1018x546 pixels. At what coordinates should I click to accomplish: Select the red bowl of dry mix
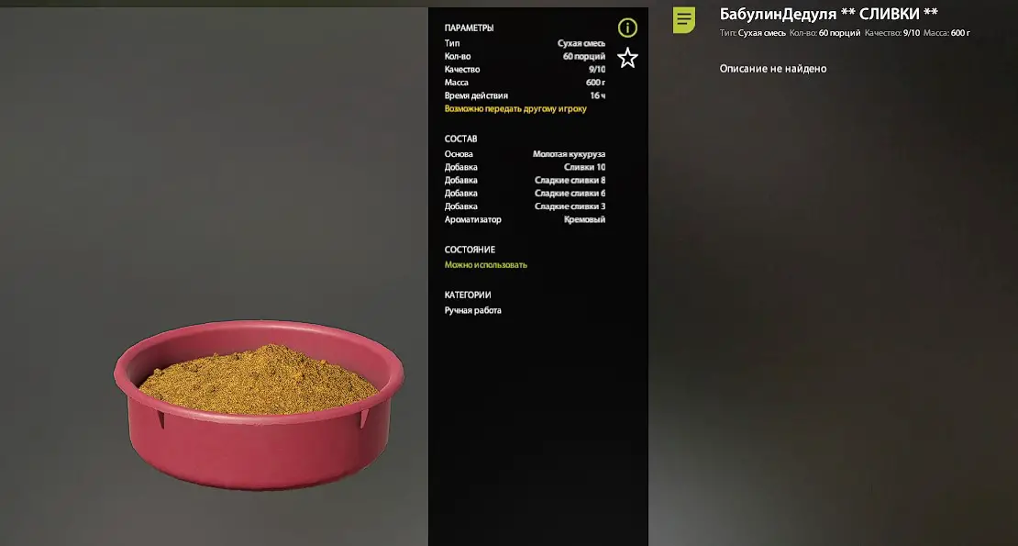pos(259,404)
